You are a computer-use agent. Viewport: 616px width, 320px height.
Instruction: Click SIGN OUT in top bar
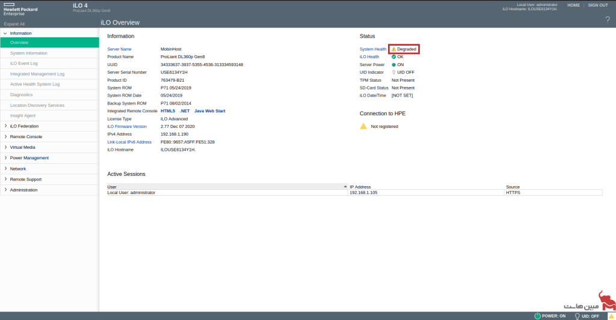coord(597,5)
